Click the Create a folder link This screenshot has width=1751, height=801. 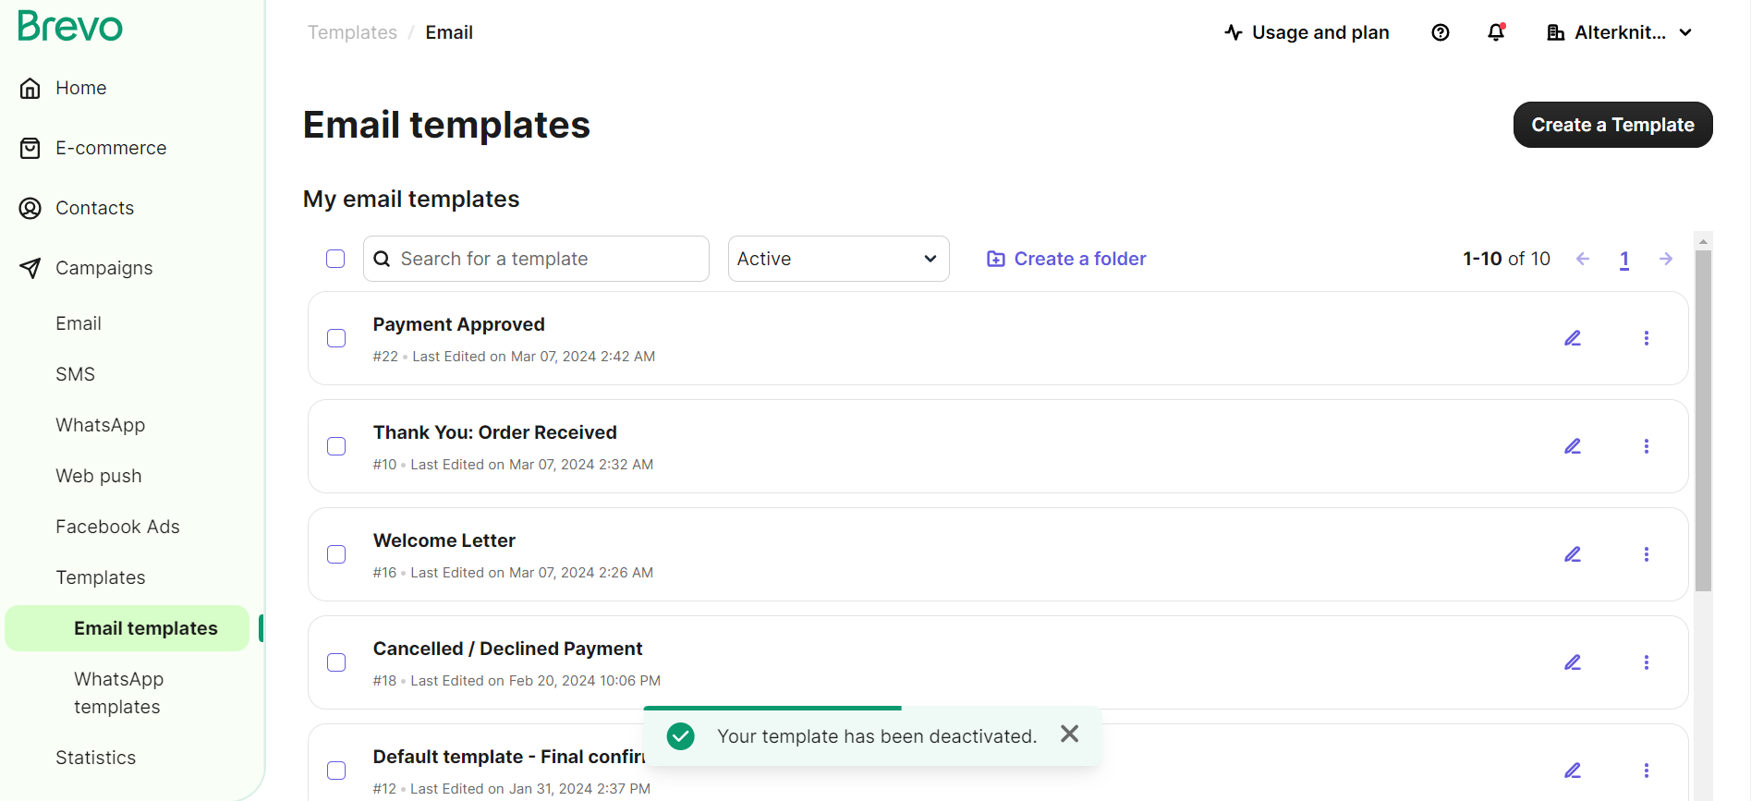click(1066, 259)
